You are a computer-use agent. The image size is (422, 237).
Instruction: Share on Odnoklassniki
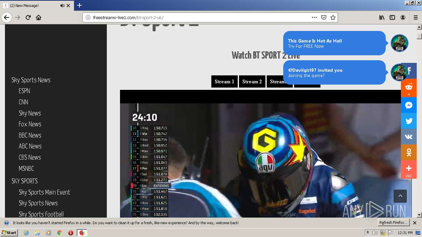(x=409, y=152)
